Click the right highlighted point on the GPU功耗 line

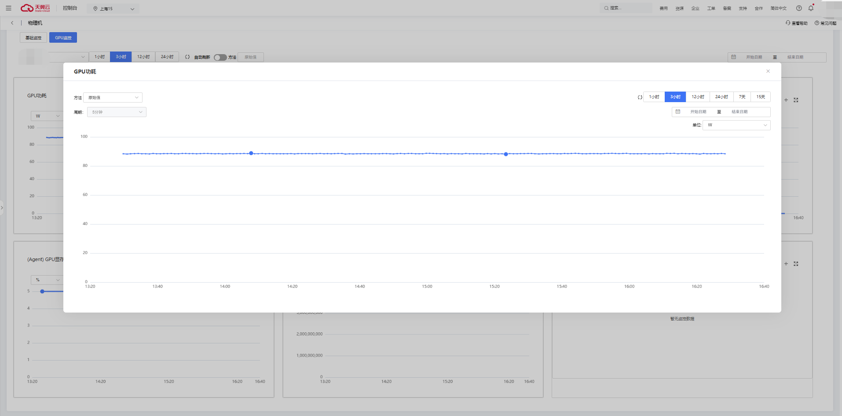click(506, 154)
